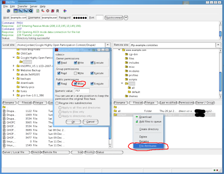224x174 pixels.
Task: Click the includes folder icon in remote tree
Action: 126,63
